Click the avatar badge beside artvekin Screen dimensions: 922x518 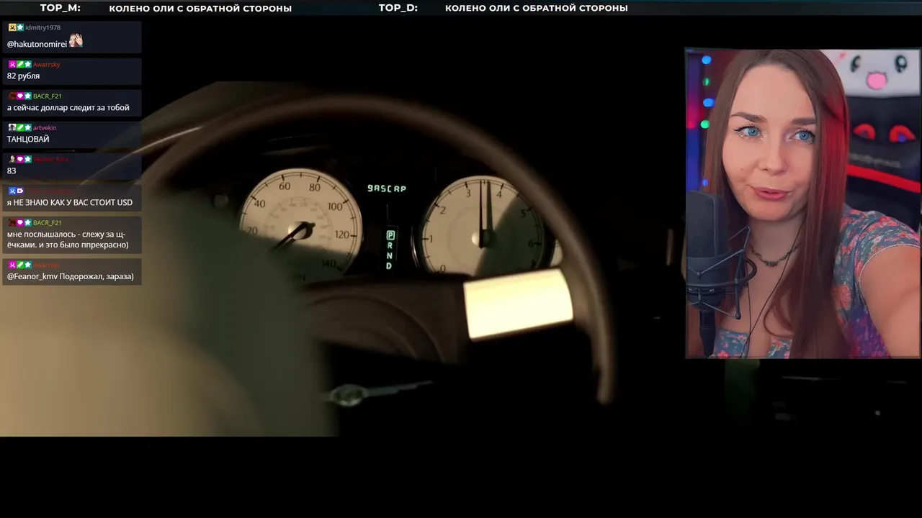click(x=12, y=128)
